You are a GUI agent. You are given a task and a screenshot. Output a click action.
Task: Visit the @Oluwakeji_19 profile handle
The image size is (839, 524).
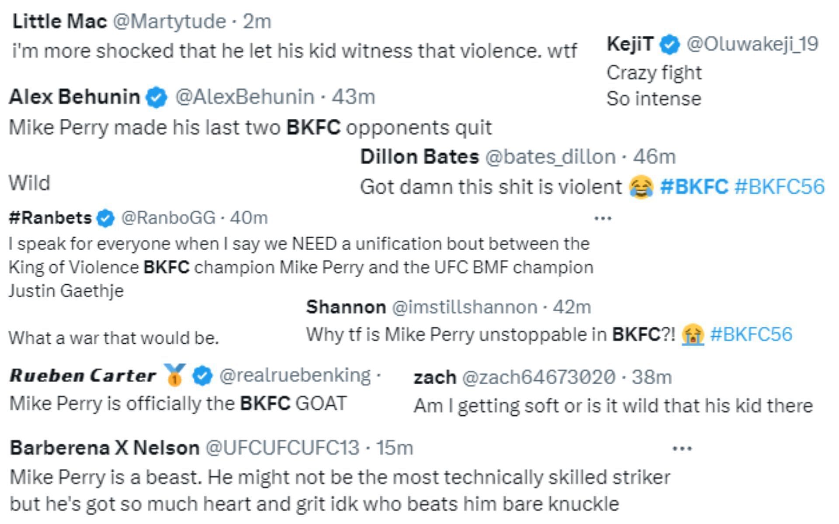(752, 44)
